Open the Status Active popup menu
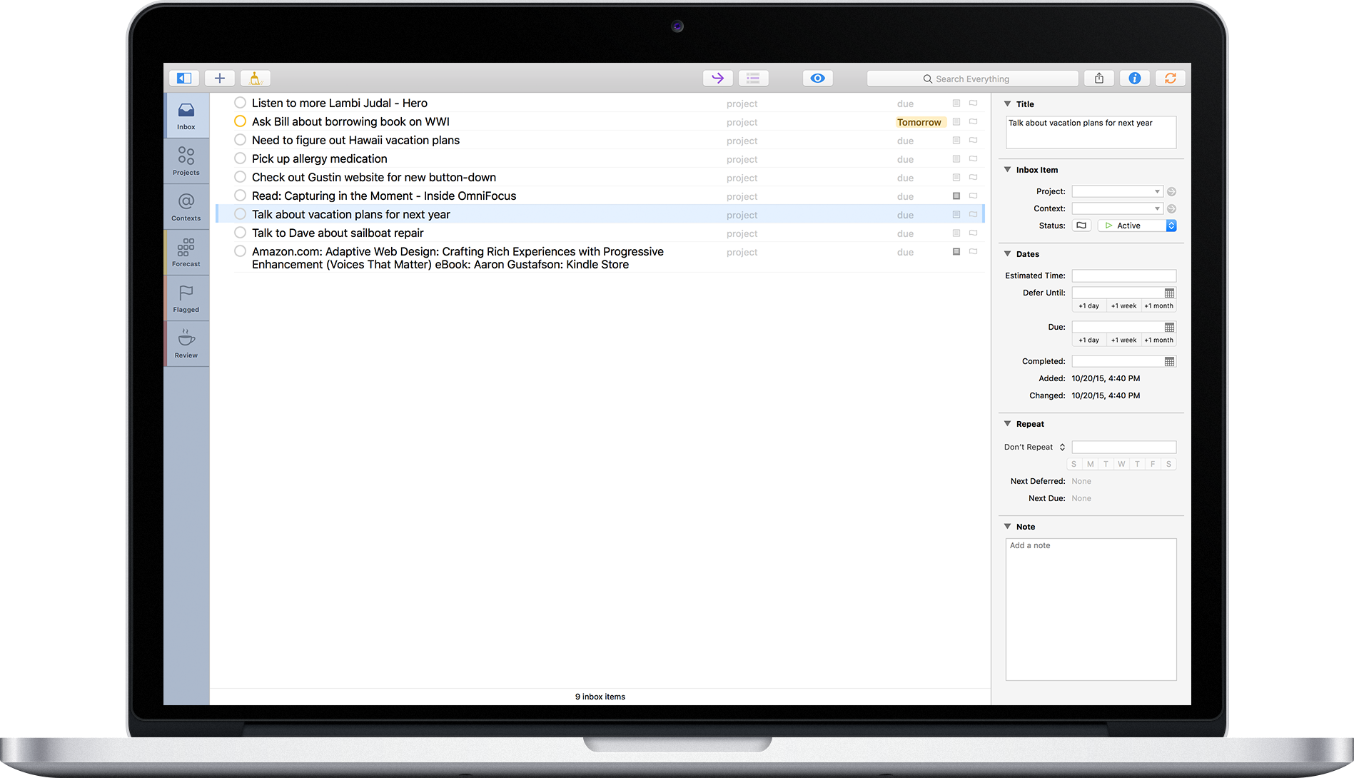Screen dimensions: 1354x778 (1137, 226)
